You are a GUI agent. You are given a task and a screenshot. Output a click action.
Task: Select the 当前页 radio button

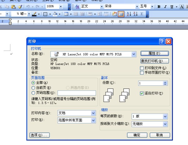(33, 88)
